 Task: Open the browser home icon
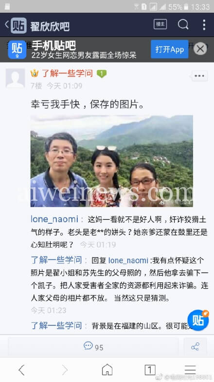(107, 370)
